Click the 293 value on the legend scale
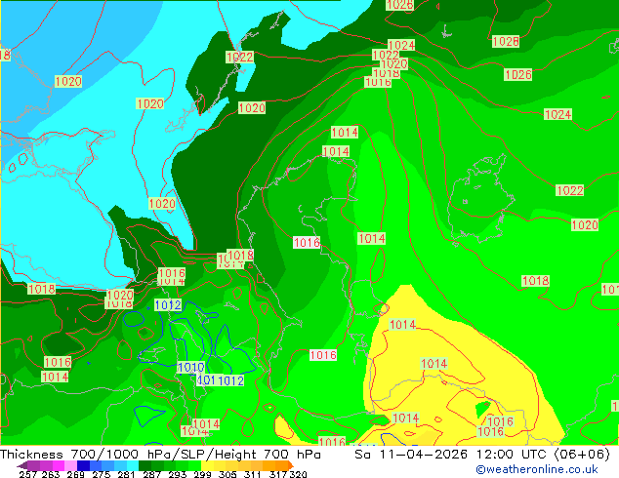 click(x=177, y=474)
